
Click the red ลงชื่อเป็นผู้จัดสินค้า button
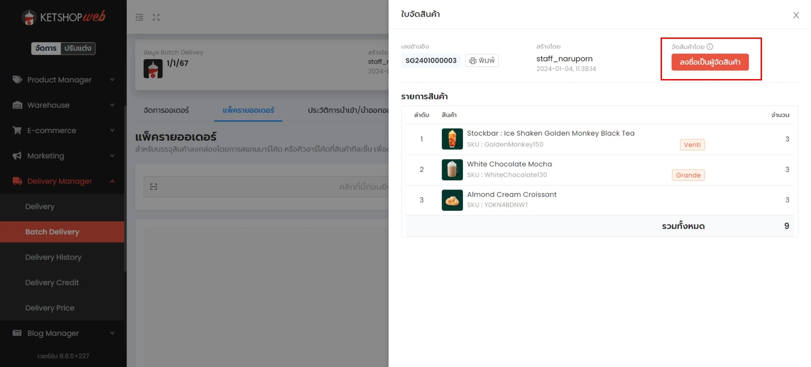[710, 62]
